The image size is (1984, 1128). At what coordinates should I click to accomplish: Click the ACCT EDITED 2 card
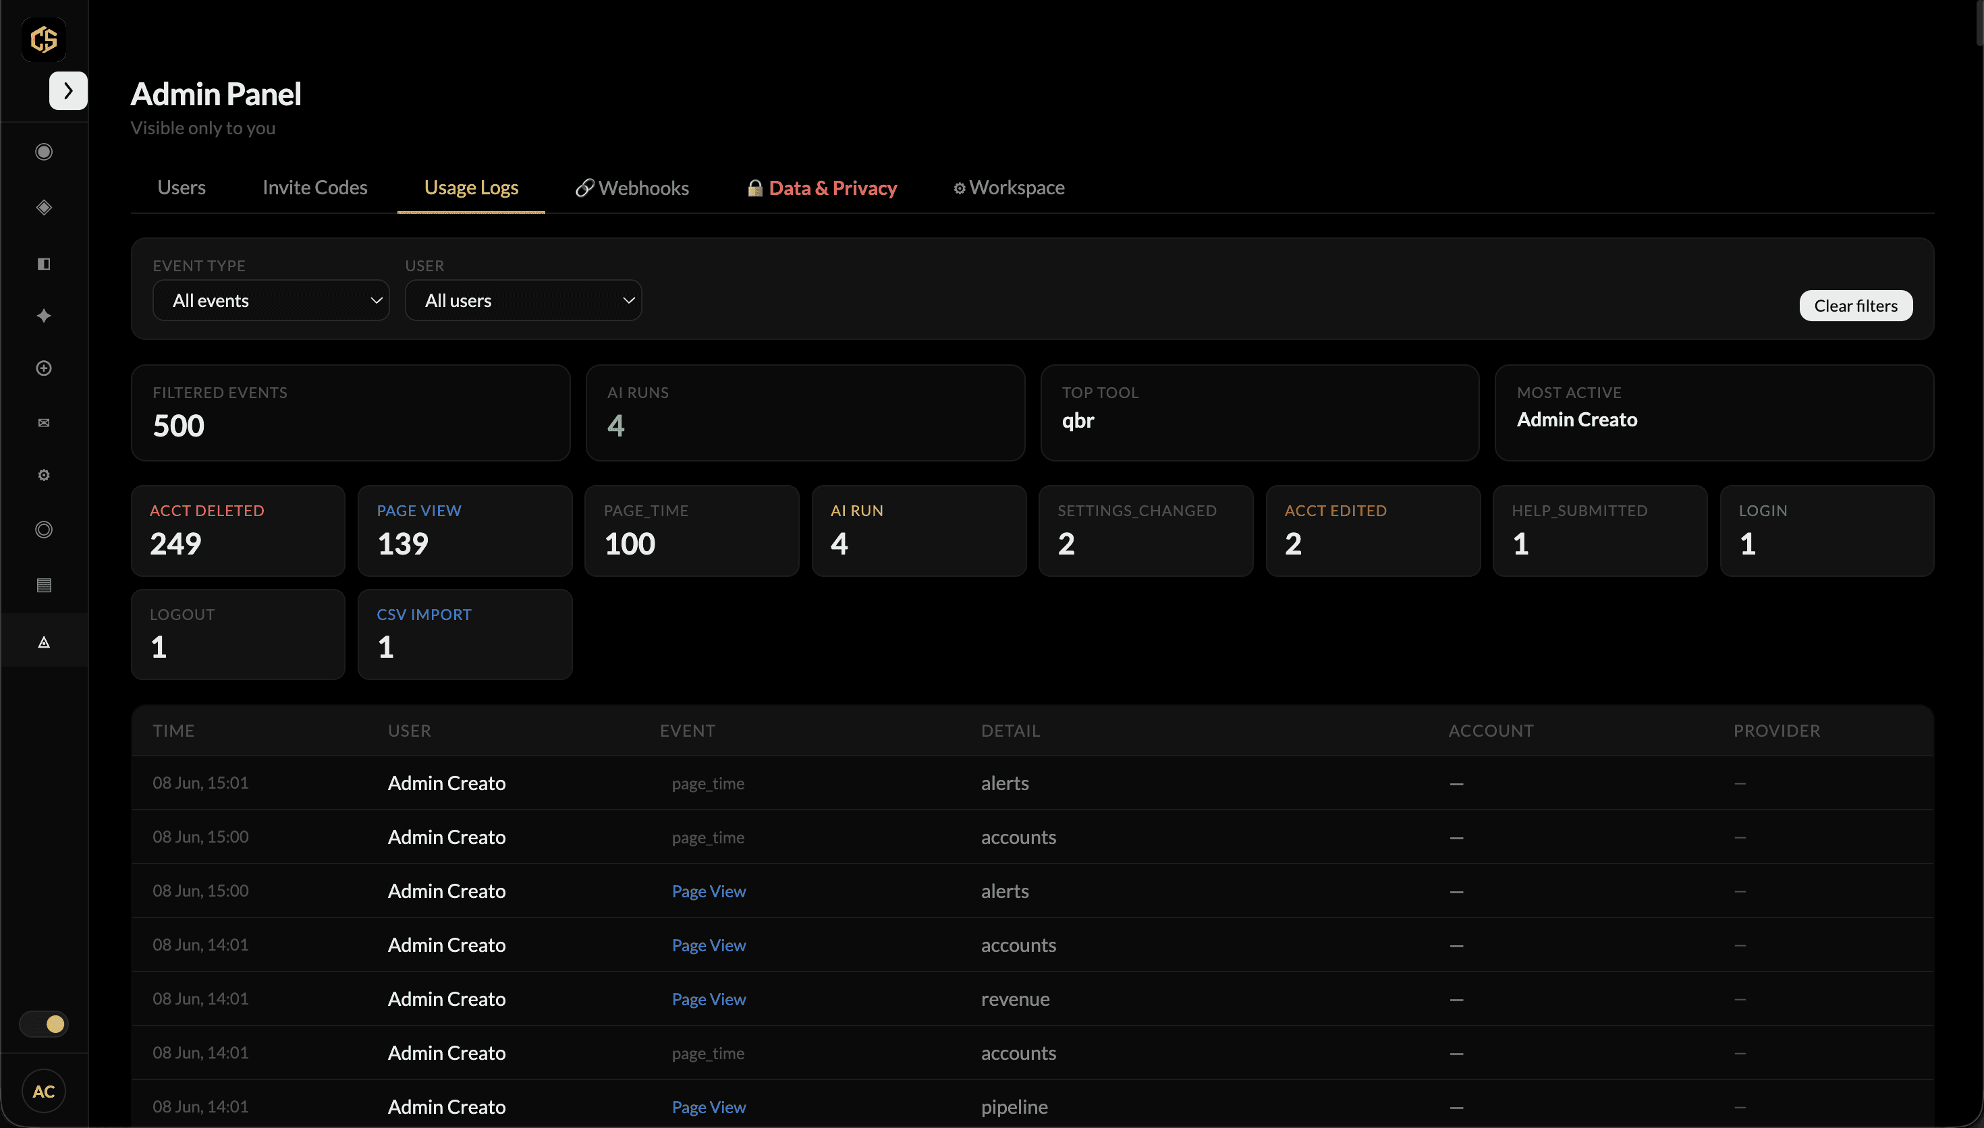tap(1373, 531)
